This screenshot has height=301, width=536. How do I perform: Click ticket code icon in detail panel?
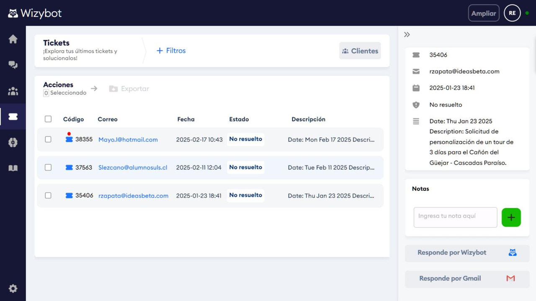pyautogui.click(x=416, y=55)
